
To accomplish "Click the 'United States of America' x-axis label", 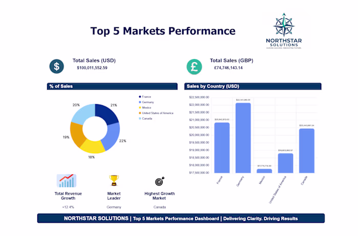I will (277, 190).
